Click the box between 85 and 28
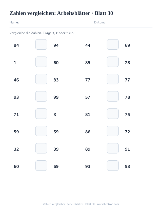This screenshot has width=162, height=211. [x=113, y=62]
